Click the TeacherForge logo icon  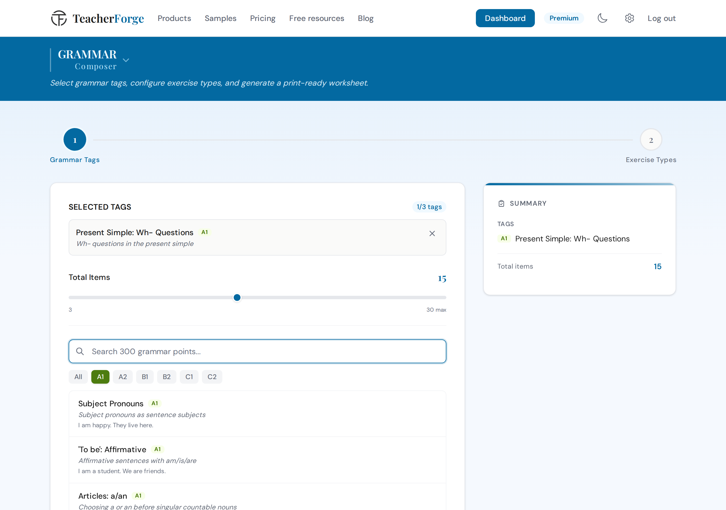[x=59, y=18]
